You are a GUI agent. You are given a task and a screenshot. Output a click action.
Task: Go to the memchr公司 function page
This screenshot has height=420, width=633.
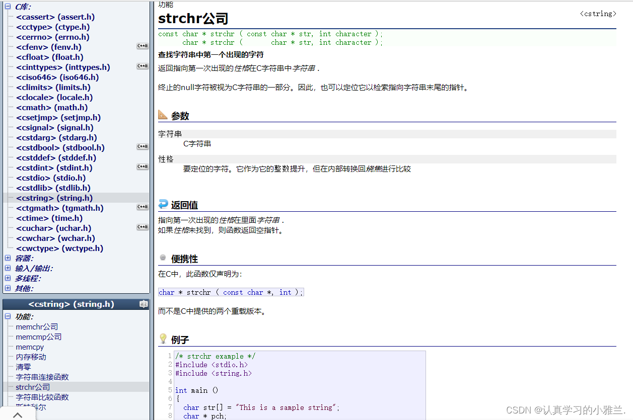[37, 327]
